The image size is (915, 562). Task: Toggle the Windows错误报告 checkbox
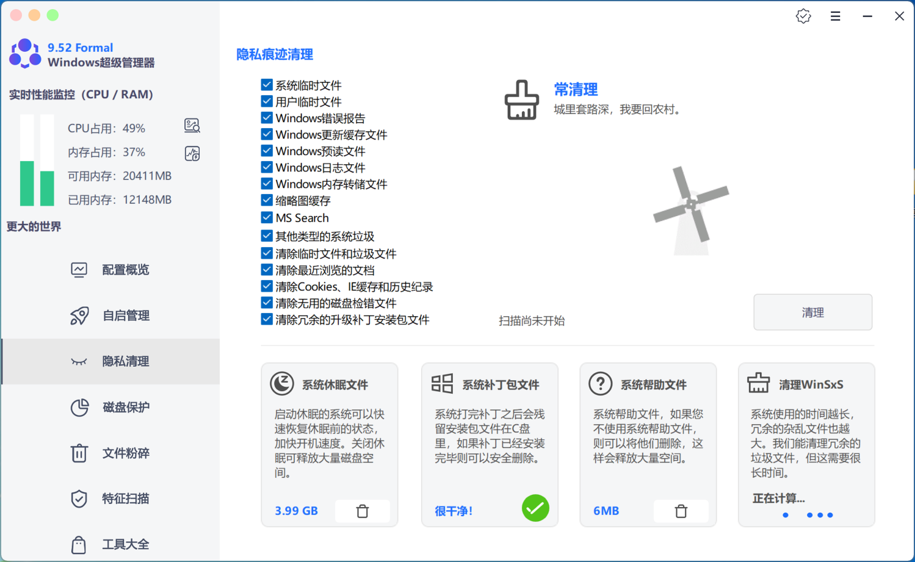[267, 118]
